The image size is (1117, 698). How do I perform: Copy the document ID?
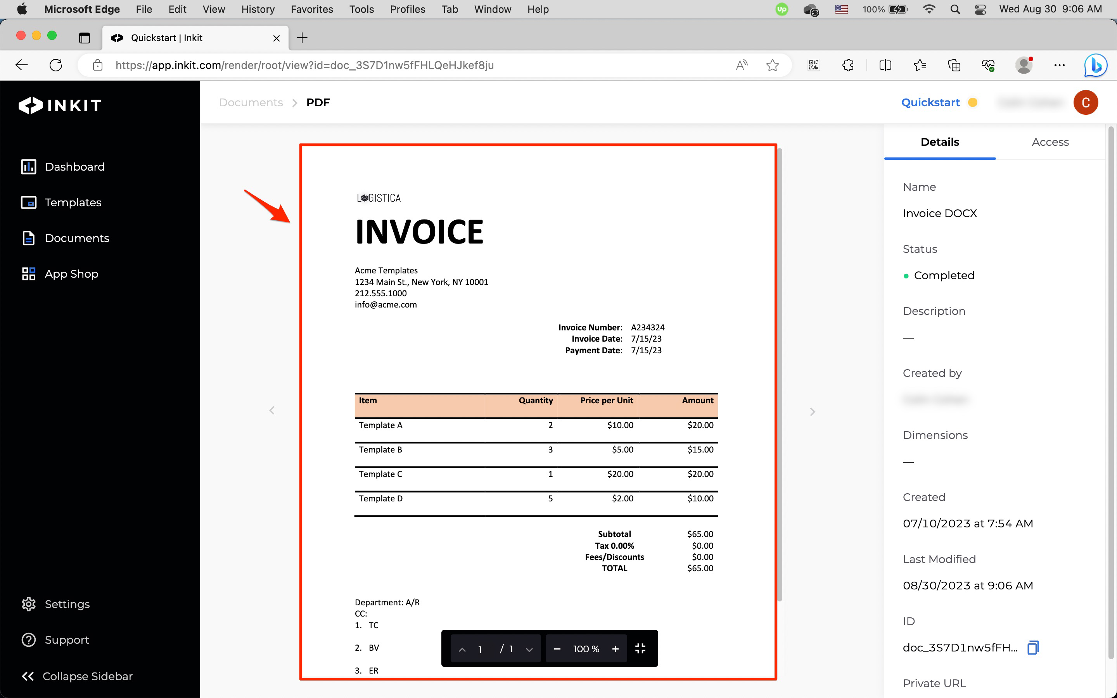point(1032,647)
